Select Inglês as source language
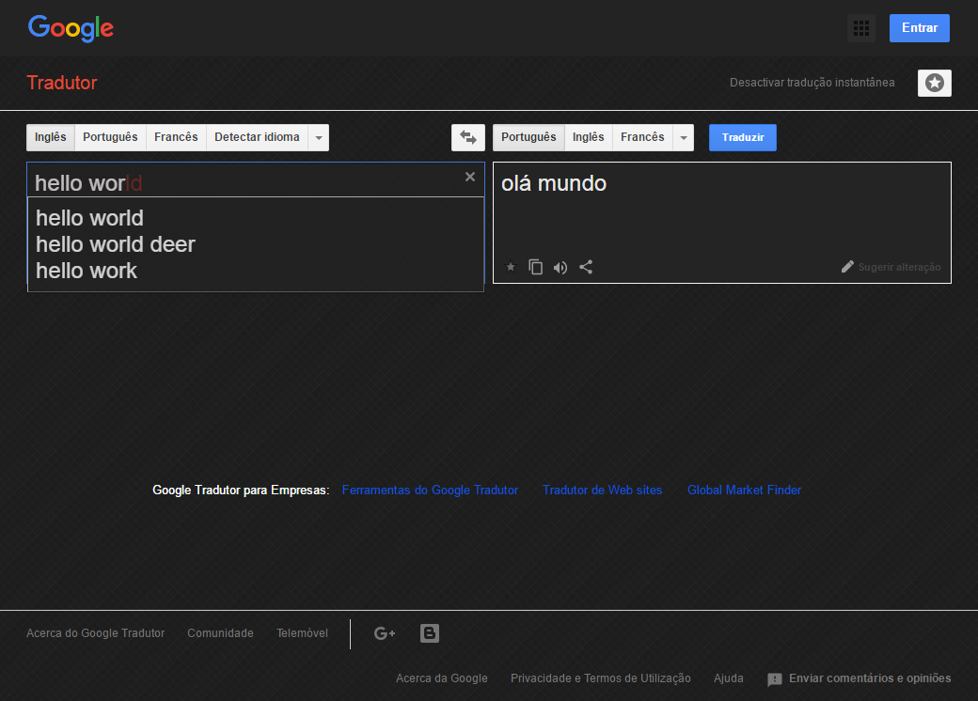The height and width of the screenshot is (701, 978). [51, 137]
